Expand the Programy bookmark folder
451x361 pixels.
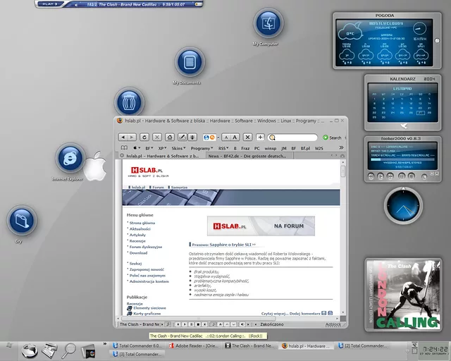click(202, 148)
